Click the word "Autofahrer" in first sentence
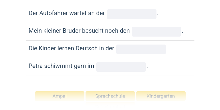The image size is (220, 110). pos(52,13)
